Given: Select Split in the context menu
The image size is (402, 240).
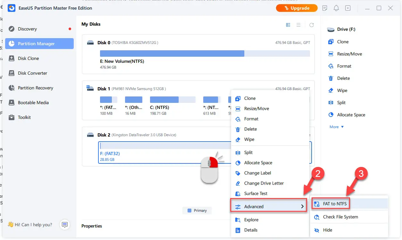Looking at the screenshot, I should click(x=270, y=153).
